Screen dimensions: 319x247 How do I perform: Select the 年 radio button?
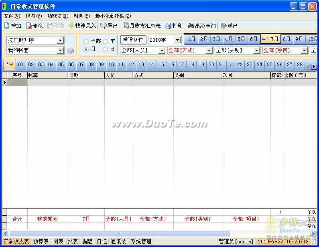tap(106, 41)
